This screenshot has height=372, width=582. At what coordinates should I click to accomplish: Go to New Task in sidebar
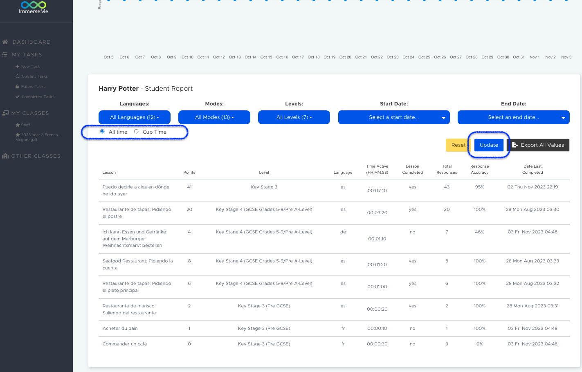31,67
